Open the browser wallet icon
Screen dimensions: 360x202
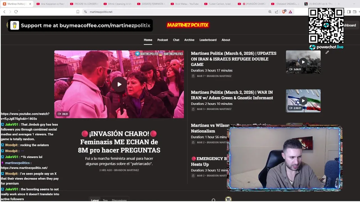(355, 12)
